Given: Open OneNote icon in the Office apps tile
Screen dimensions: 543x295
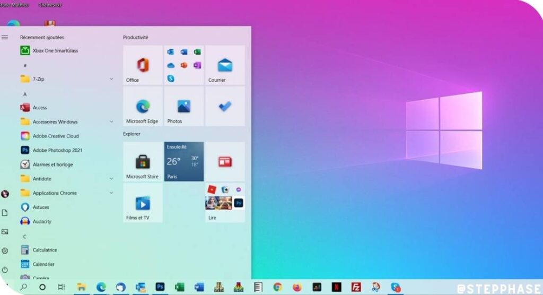Looking at the screenshot, I should [x=197, y=65].
